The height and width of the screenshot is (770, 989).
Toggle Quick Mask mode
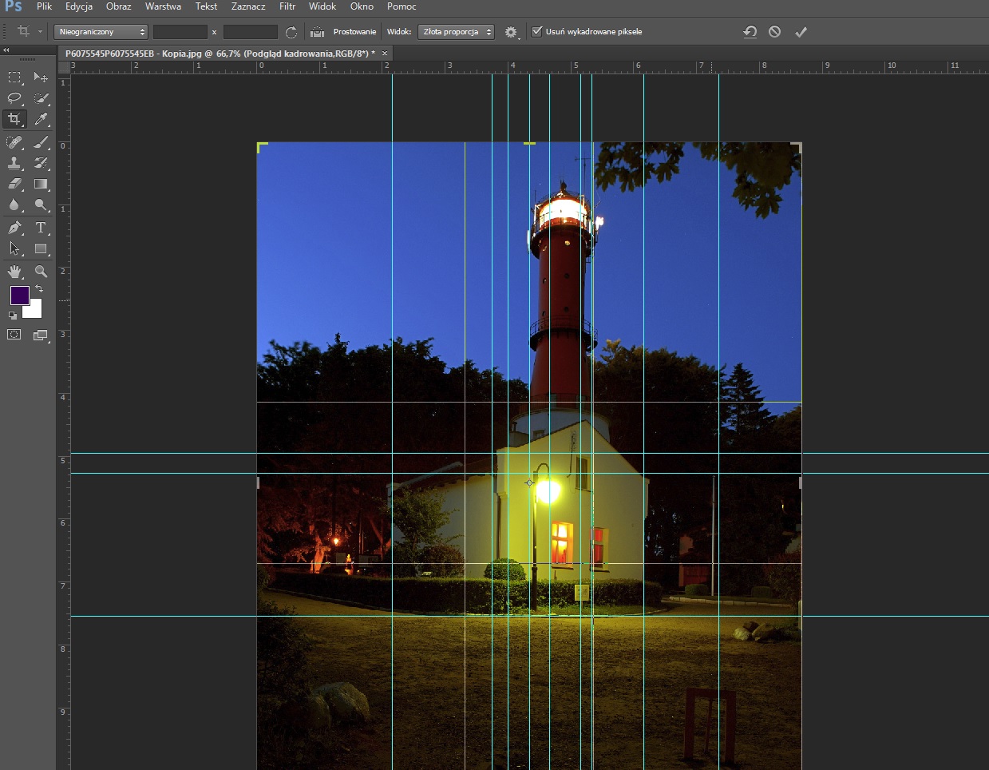(x=14, y=335)
